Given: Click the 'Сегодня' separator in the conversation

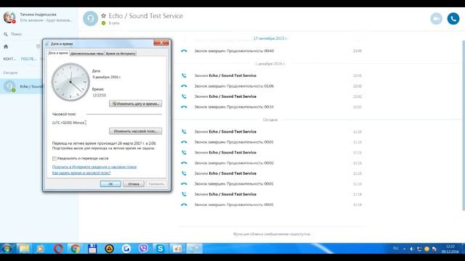Looking at the screenshot, I should [270, 120].
